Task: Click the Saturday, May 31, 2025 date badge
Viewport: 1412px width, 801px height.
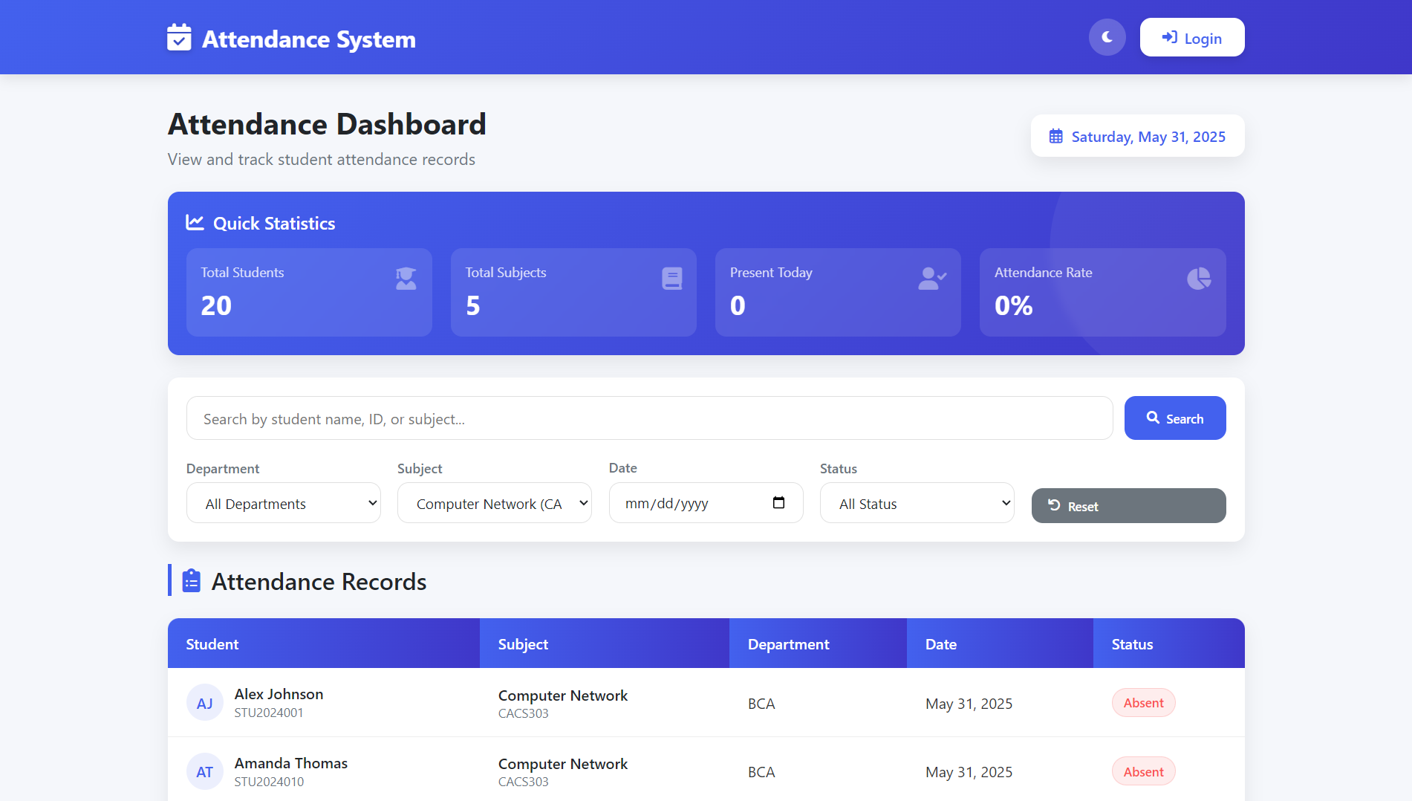Action: (x=1137, y=136)
